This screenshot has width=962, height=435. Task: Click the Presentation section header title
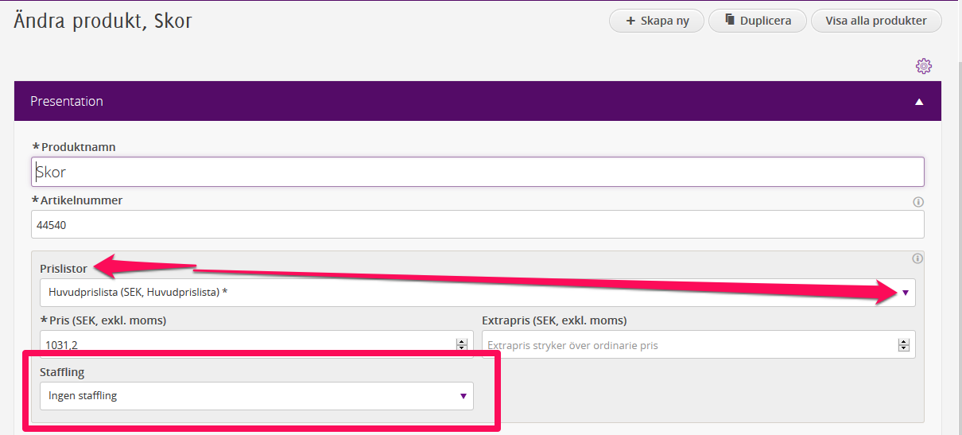(x=67, y=102)
